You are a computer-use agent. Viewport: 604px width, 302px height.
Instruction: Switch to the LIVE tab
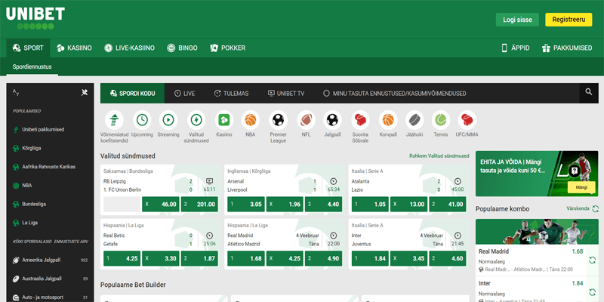point(184,93)
